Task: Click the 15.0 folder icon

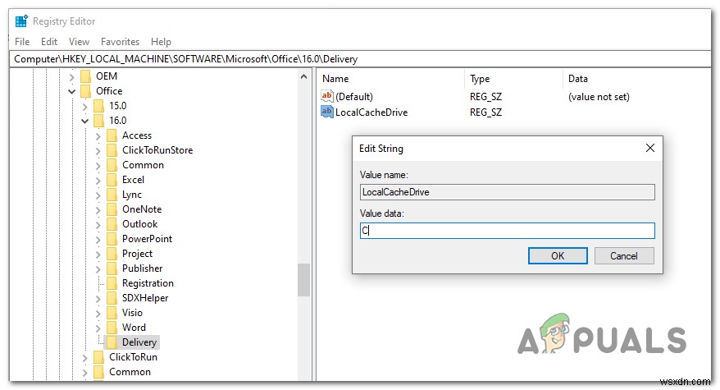Action: click(x=98, y=106)
